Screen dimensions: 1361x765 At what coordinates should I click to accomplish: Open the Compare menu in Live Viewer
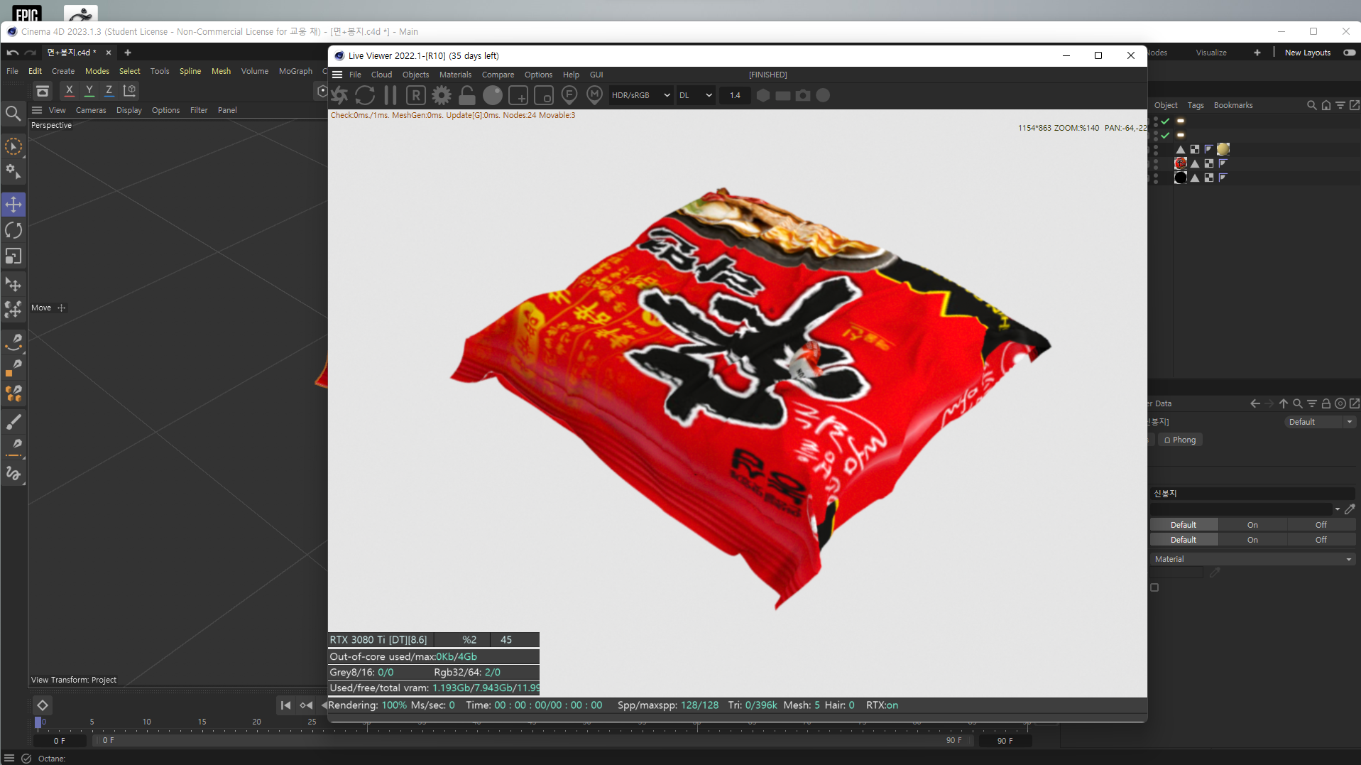(498, 75)
